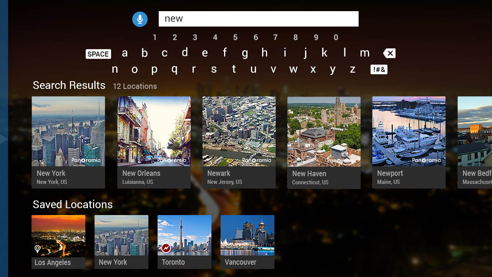Select the letter w key
Image resolution: width=492 pixels, height=277 pixels.
tap(293, 69)
